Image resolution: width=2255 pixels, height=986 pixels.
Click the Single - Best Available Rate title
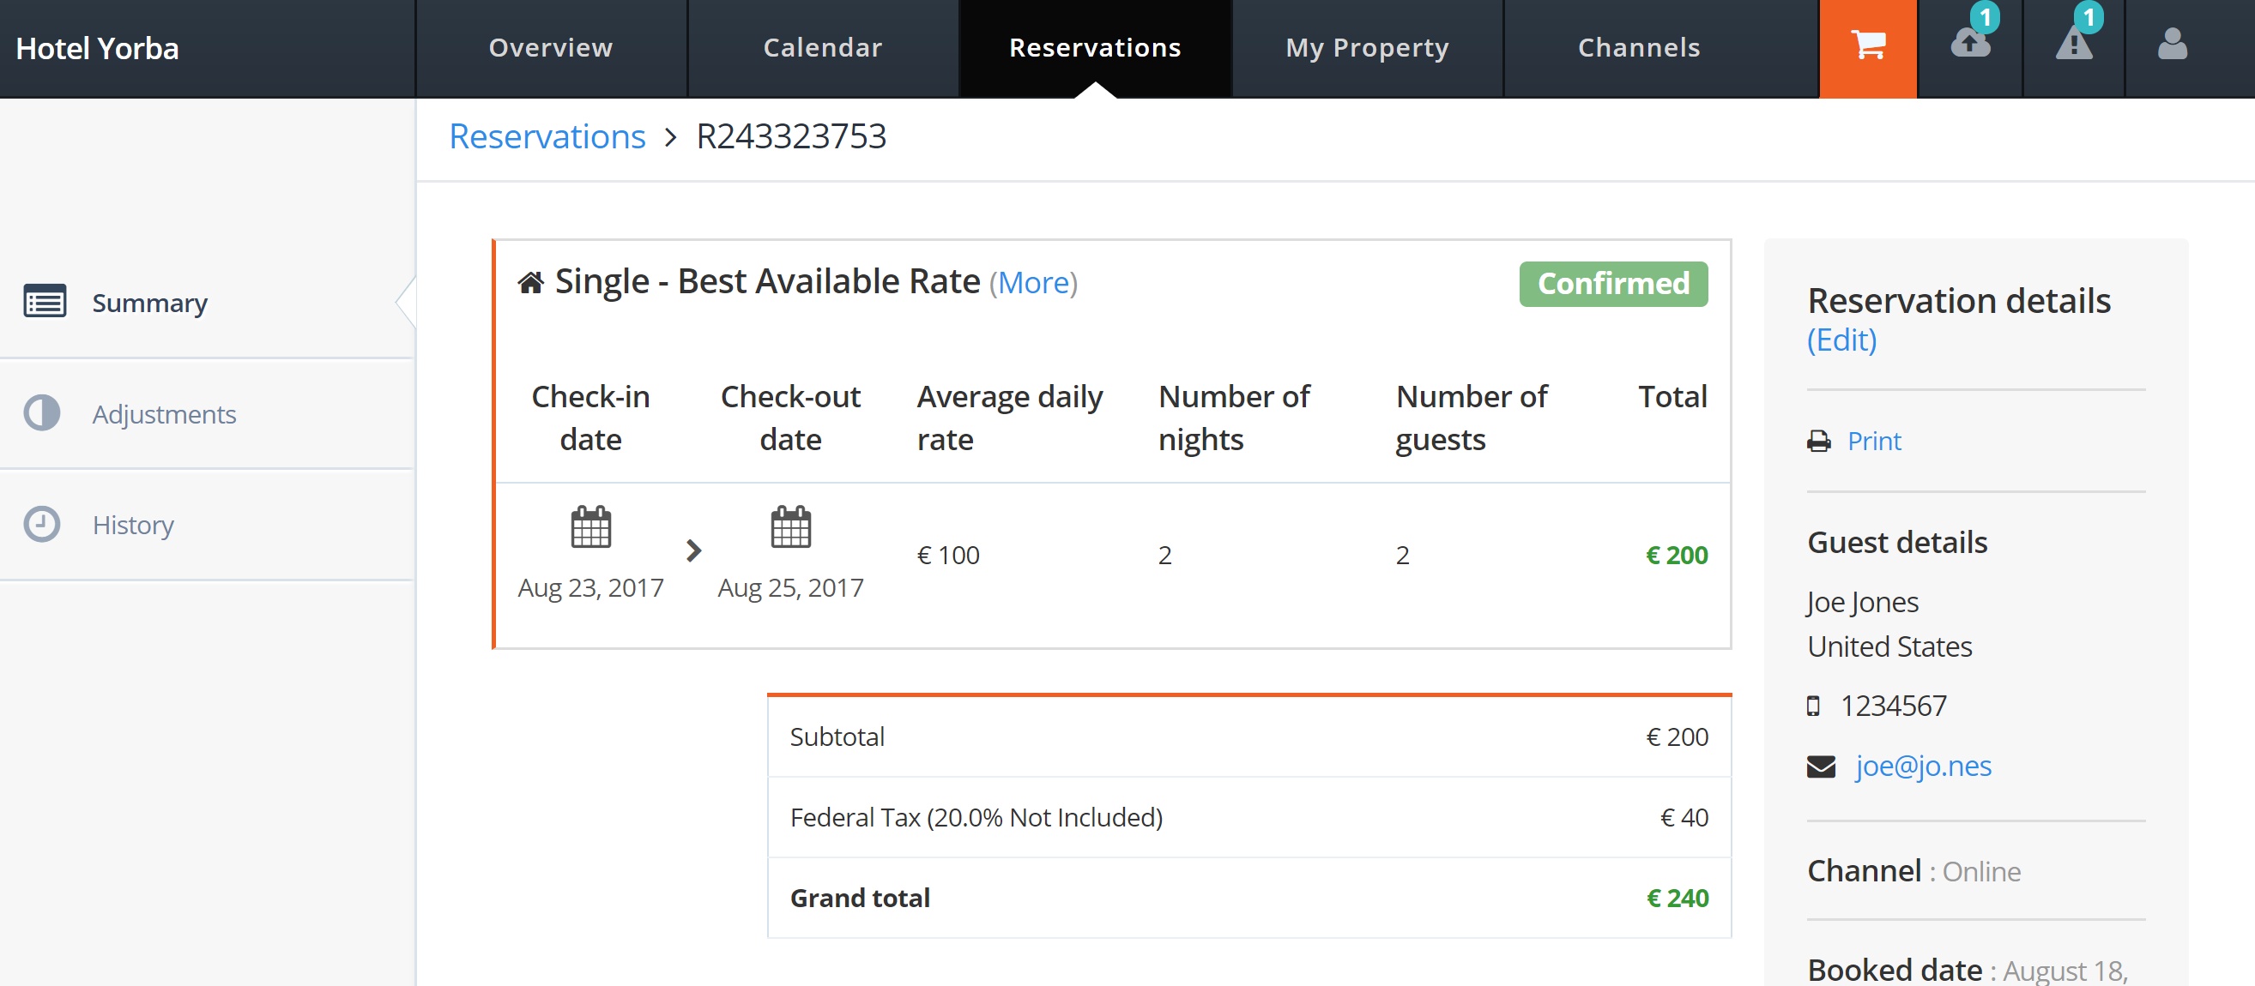[767, 282]
